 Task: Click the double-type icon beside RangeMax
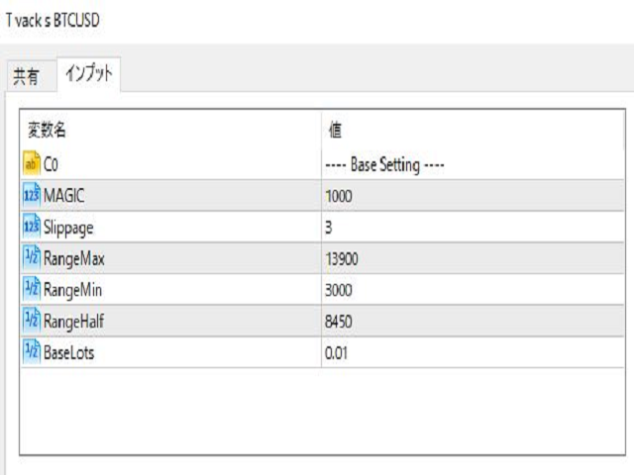[31, 259]
